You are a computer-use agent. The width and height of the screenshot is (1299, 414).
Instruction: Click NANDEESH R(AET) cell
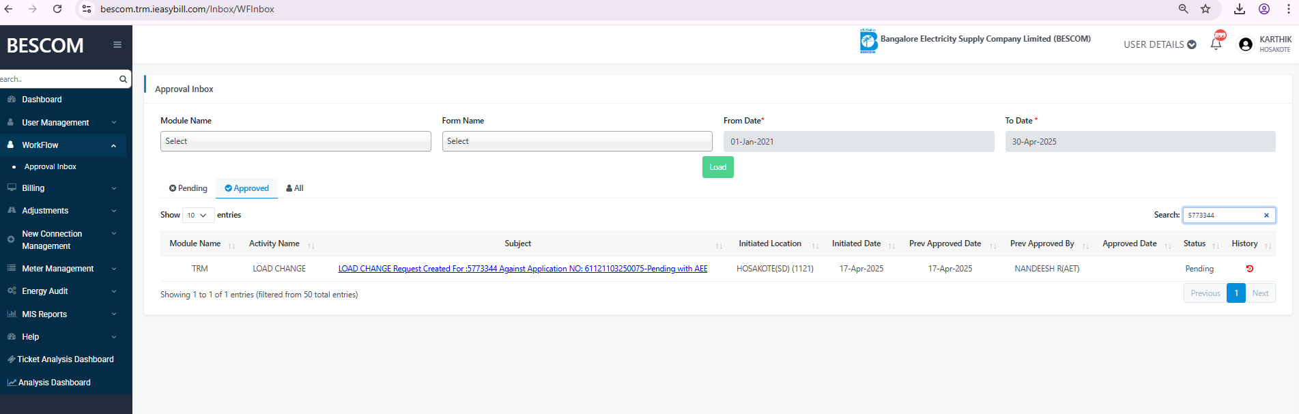1047,269
